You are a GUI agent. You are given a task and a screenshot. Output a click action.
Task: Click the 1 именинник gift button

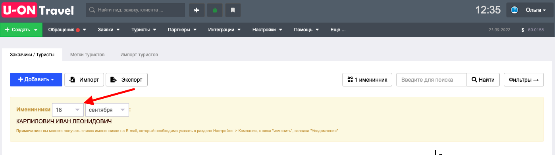point(367,80)
